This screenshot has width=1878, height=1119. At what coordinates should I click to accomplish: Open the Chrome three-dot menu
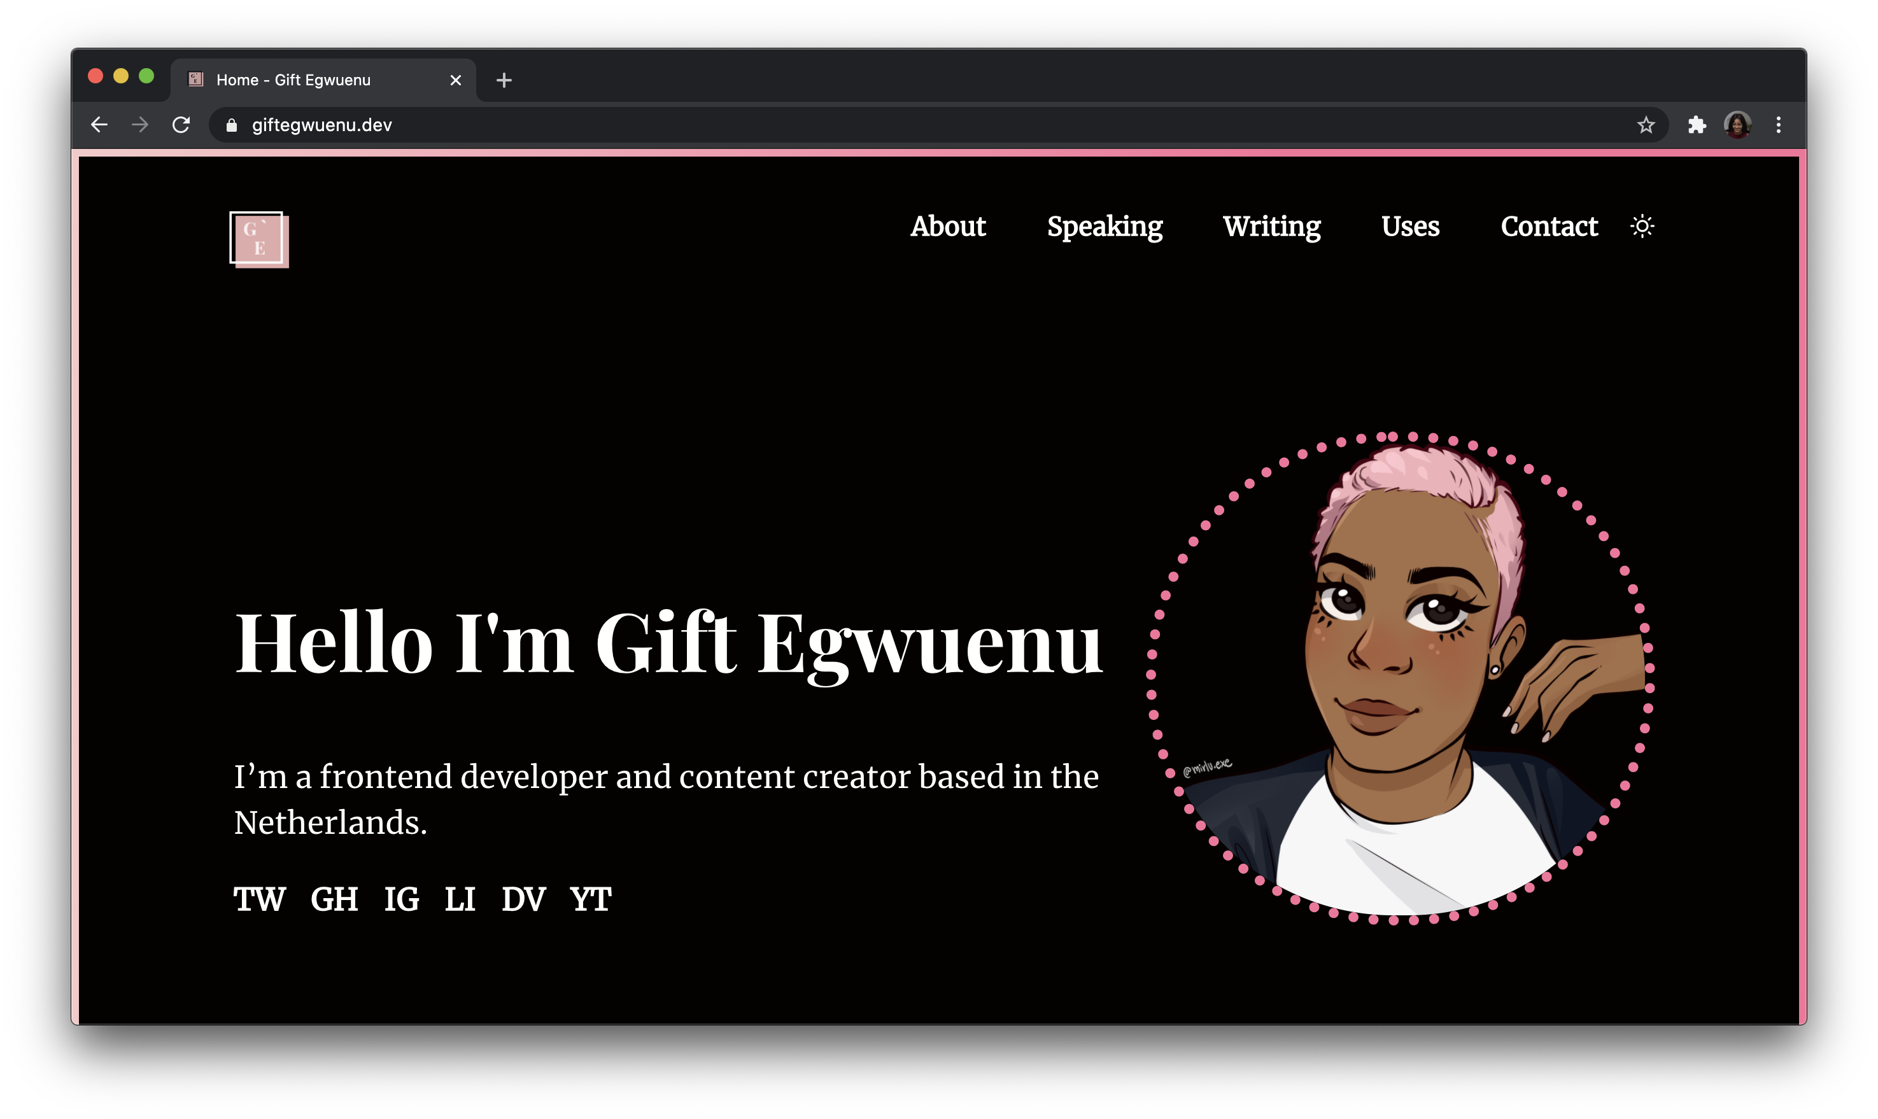tap(1777, 124)
